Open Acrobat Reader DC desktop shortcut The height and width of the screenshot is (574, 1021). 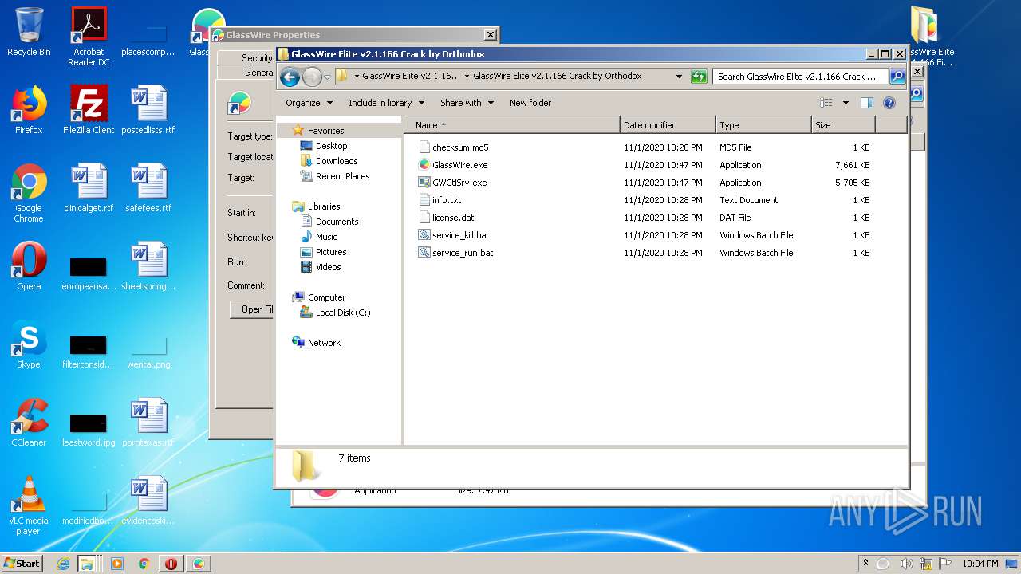tap(89, 37)
